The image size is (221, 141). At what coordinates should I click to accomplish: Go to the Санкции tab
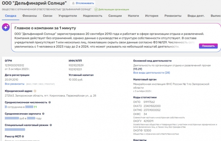click(115, 16)
